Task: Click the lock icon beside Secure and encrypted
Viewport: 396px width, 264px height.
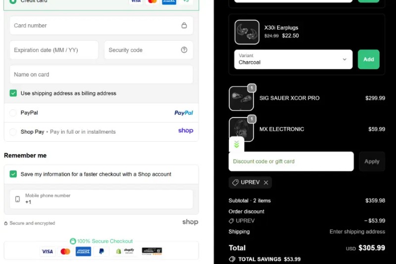Action: 6,223
